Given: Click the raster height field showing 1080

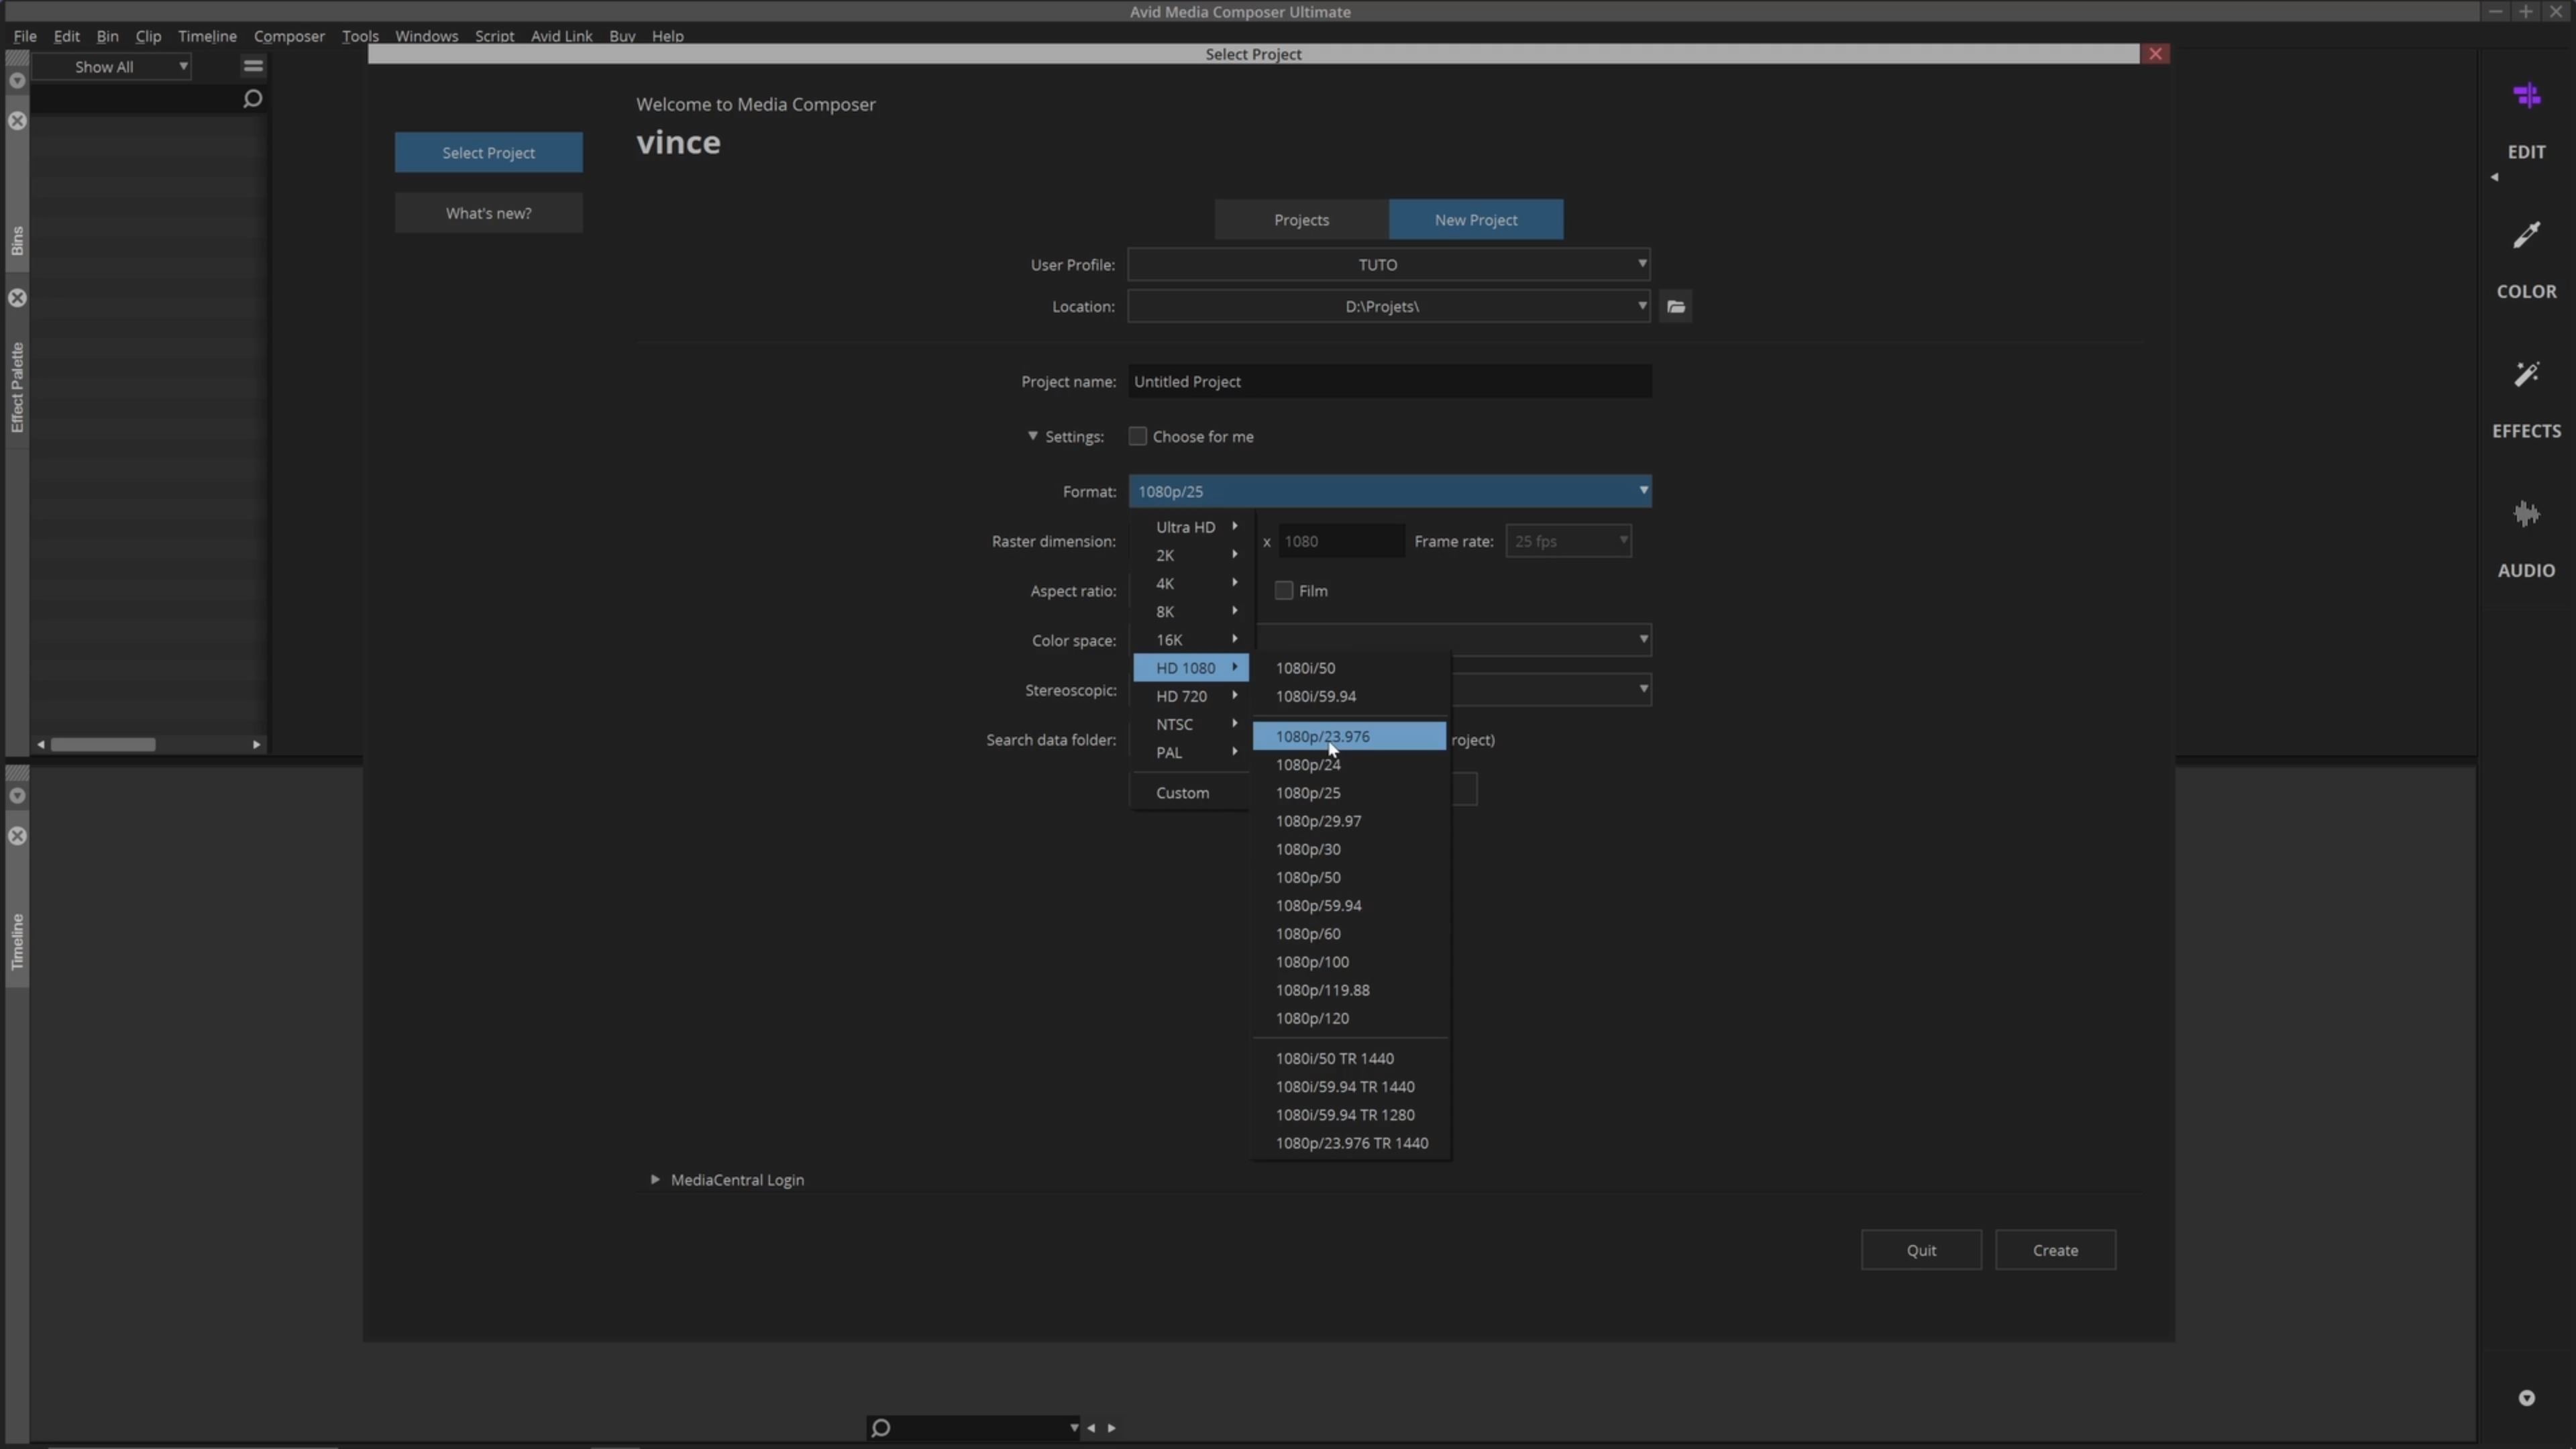Looking at the screenshot, I should point(1340,541).
